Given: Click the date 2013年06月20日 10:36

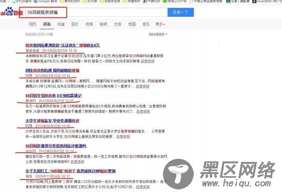Looking at the screenshot, I should pos(52,126).
